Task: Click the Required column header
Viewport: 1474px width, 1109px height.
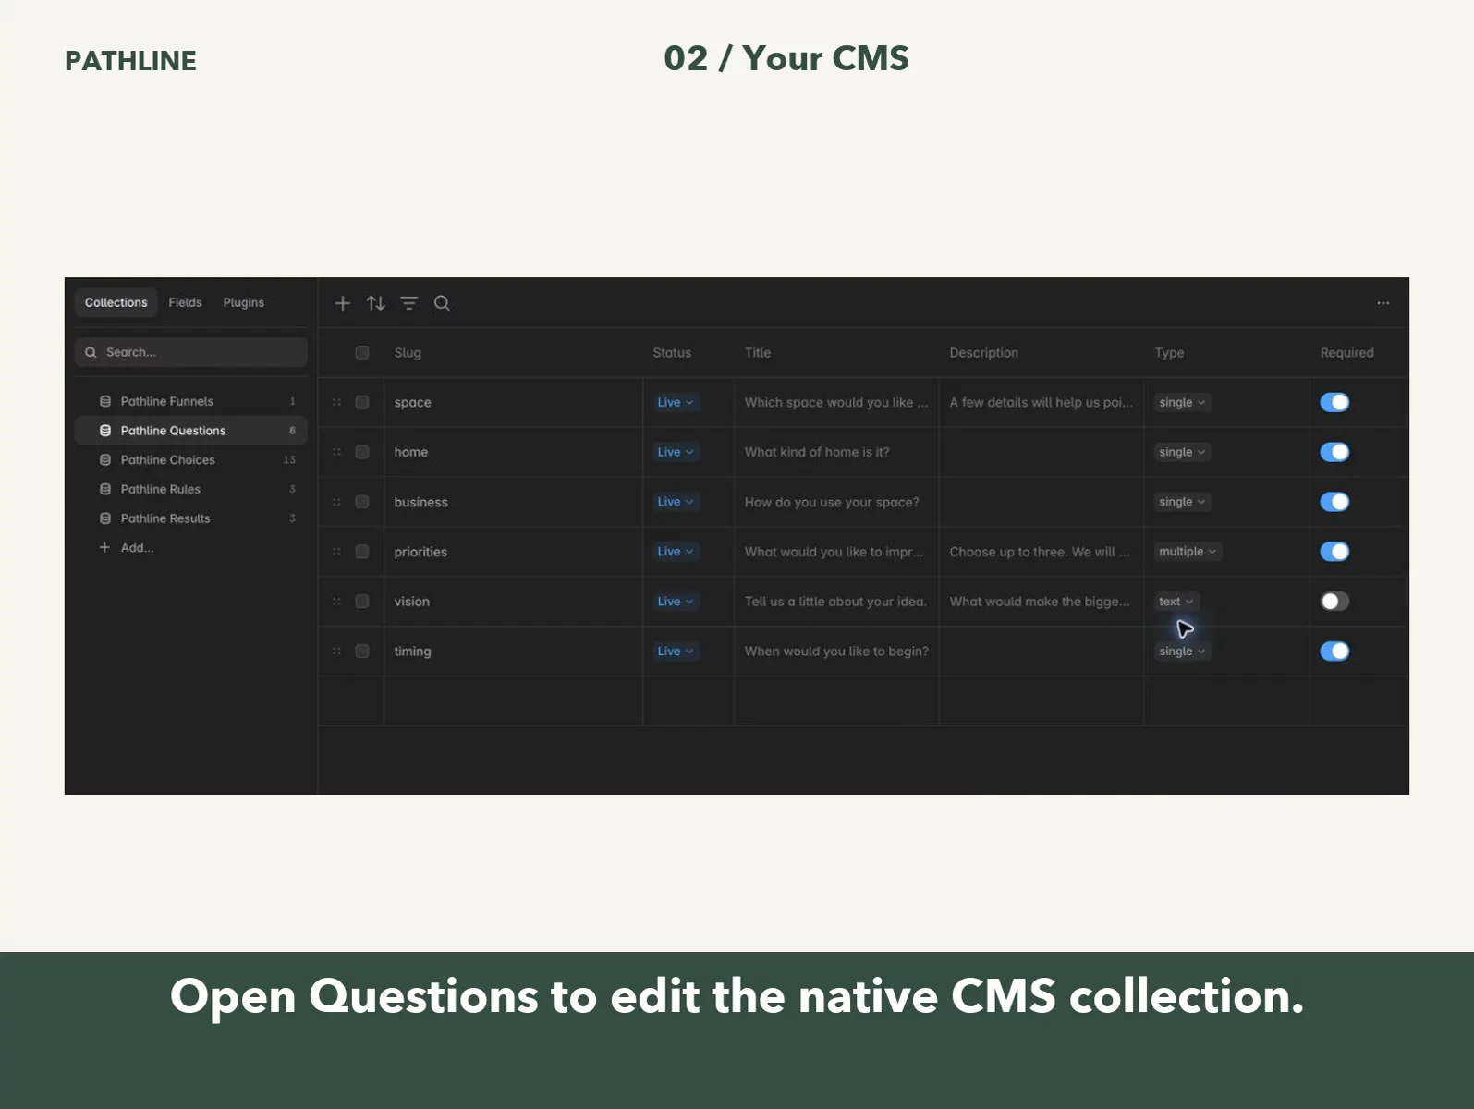Action: pos(1346,352)
